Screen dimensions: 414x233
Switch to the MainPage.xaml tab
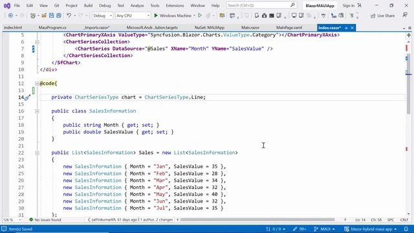click(289, 27)
